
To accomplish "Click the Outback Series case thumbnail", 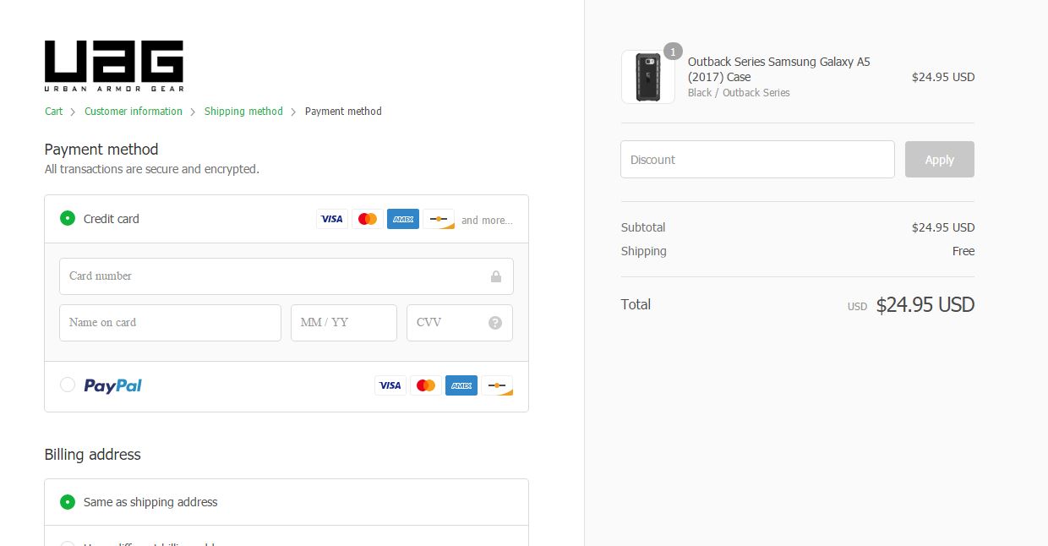I will click(648, 77).
